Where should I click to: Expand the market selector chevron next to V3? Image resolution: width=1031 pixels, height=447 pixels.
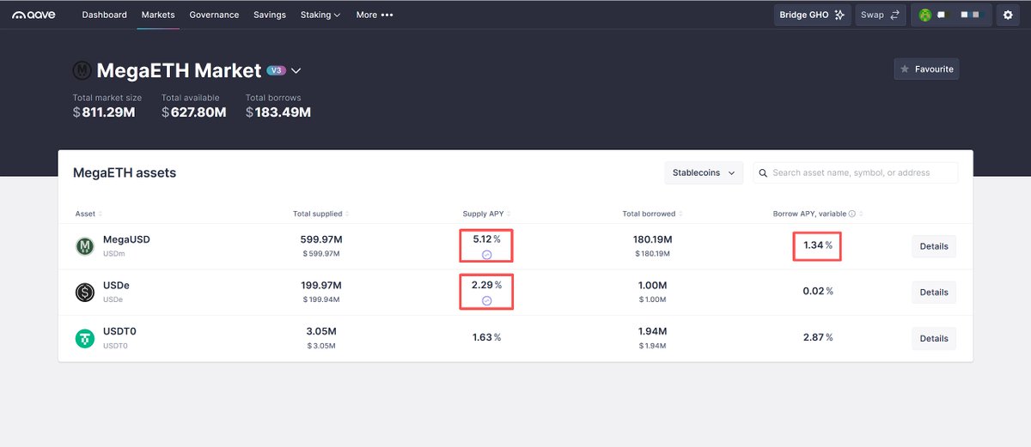pos(296,70)
